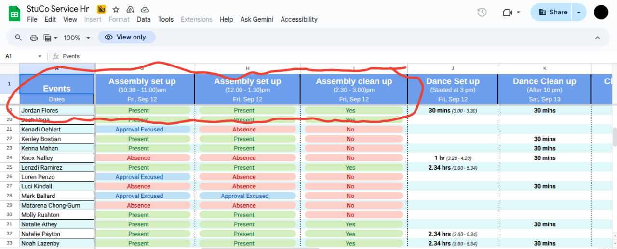This screenshot has width=617, height=249.
Task: Open version history clock icon
Action: 482,13
